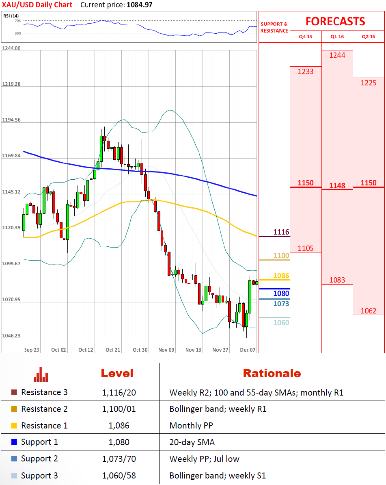Click the Support 2 steel blue swatch
Screen dimensions: 386x485
point(14,459)
